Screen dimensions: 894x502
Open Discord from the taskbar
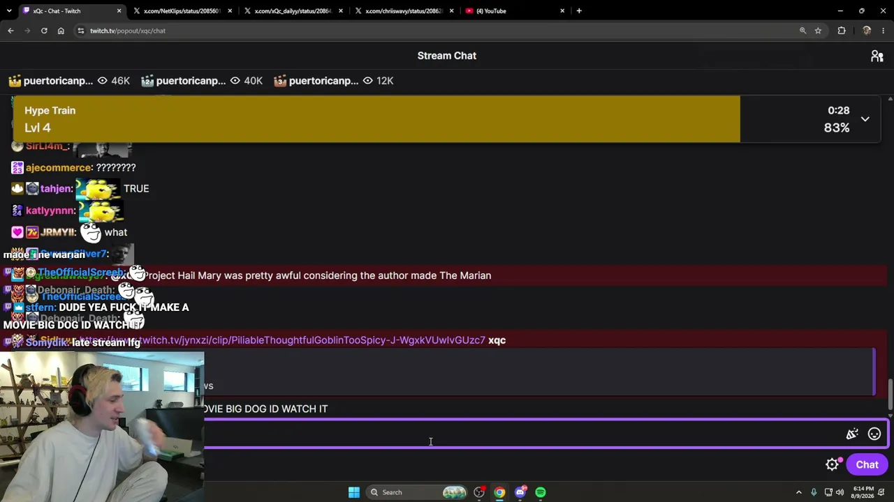[x=520, y=492]
